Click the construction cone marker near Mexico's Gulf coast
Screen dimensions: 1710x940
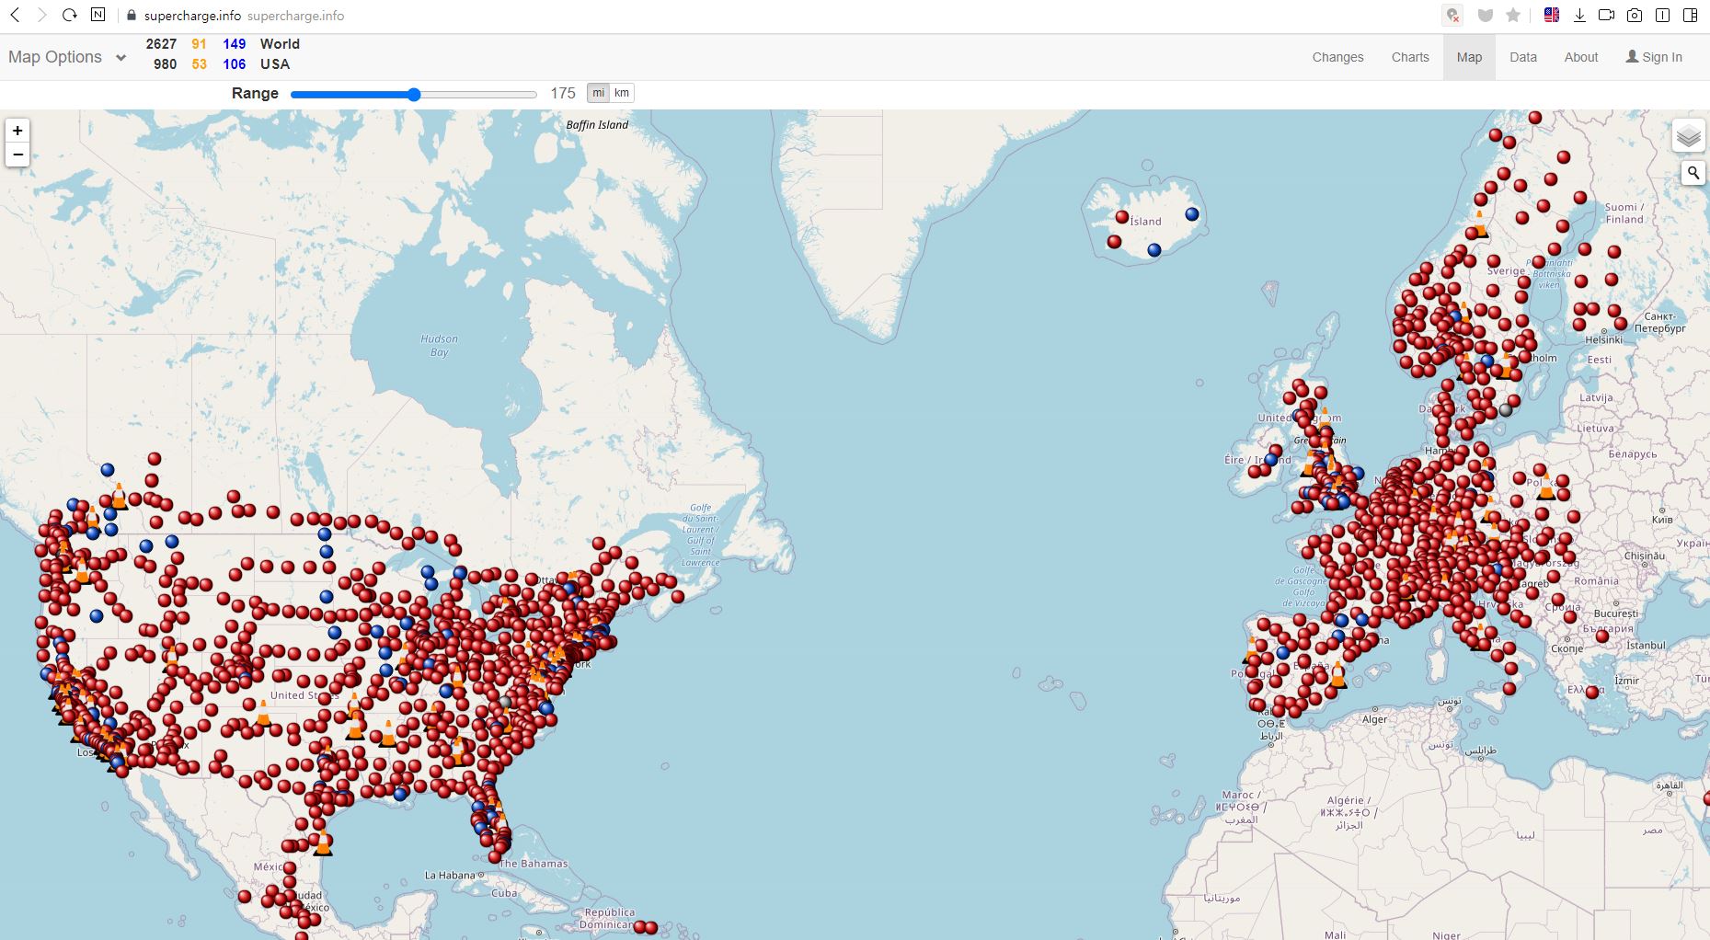pos(323,843)
